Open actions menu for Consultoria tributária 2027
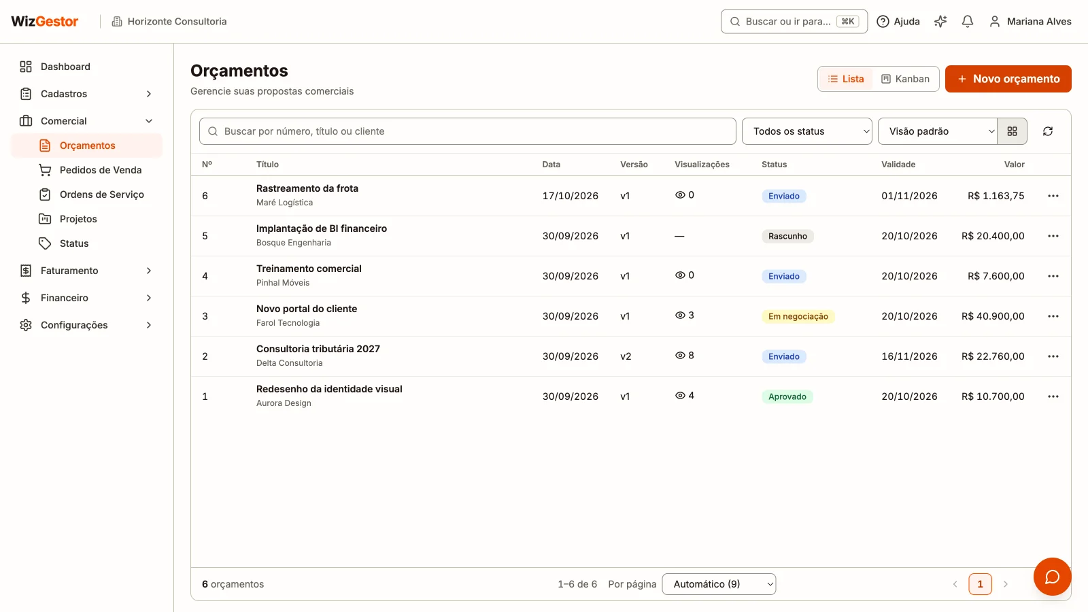The width and height of the screenshot is (1088, 612). 1053,356
